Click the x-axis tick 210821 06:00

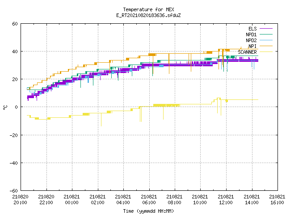point(149,200)
